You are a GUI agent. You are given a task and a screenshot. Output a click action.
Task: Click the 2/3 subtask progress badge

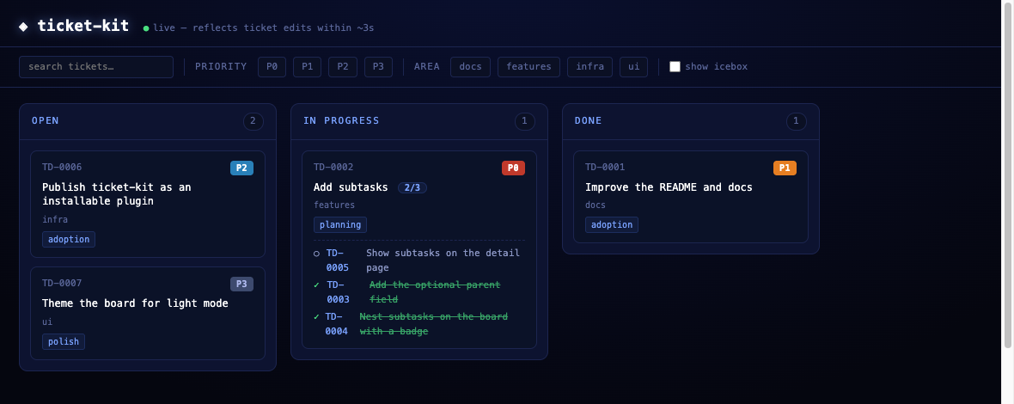(x=412, y=187)
